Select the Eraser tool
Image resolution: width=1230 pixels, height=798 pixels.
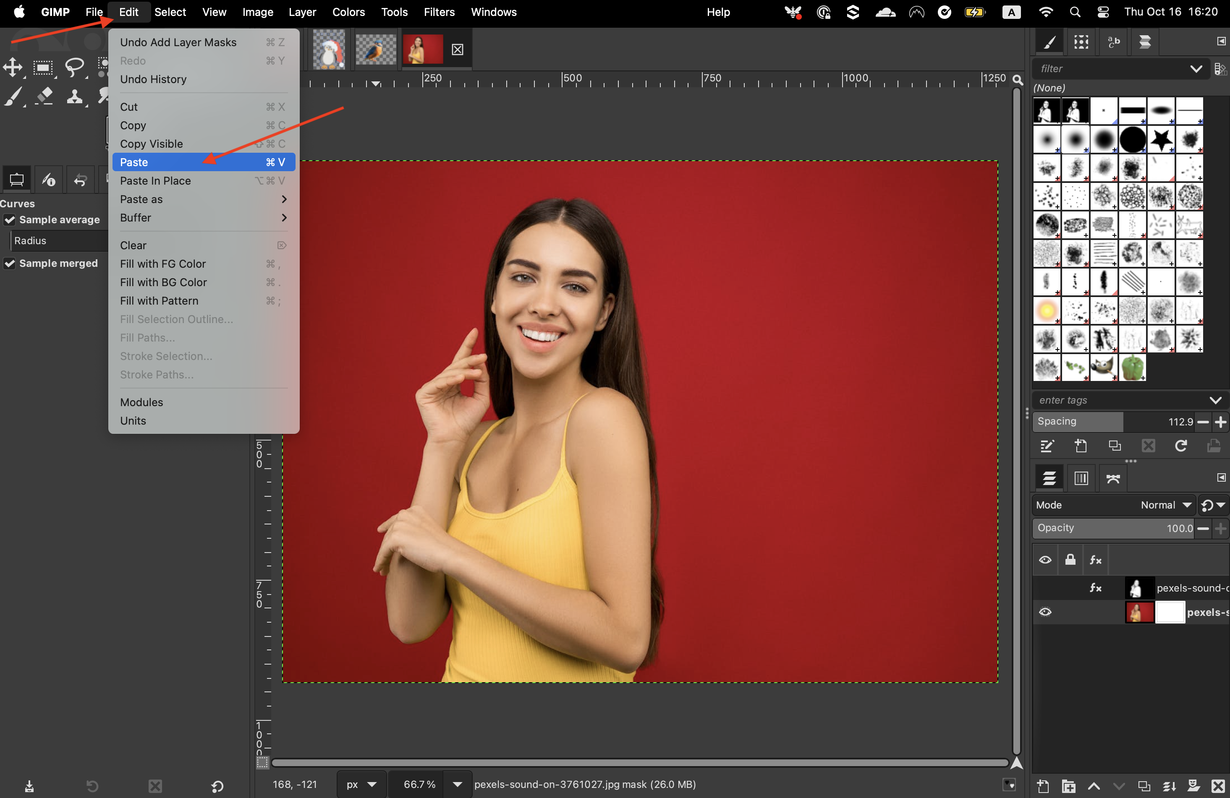pos(44,96)
